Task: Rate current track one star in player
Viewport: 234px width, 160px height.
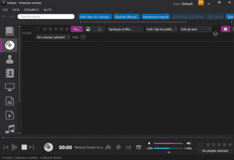Action: (208, 144)
